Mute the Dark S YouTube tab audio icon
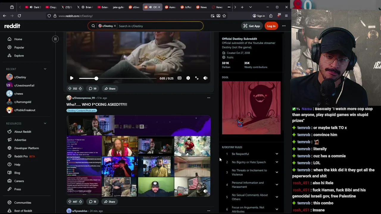 31,7
